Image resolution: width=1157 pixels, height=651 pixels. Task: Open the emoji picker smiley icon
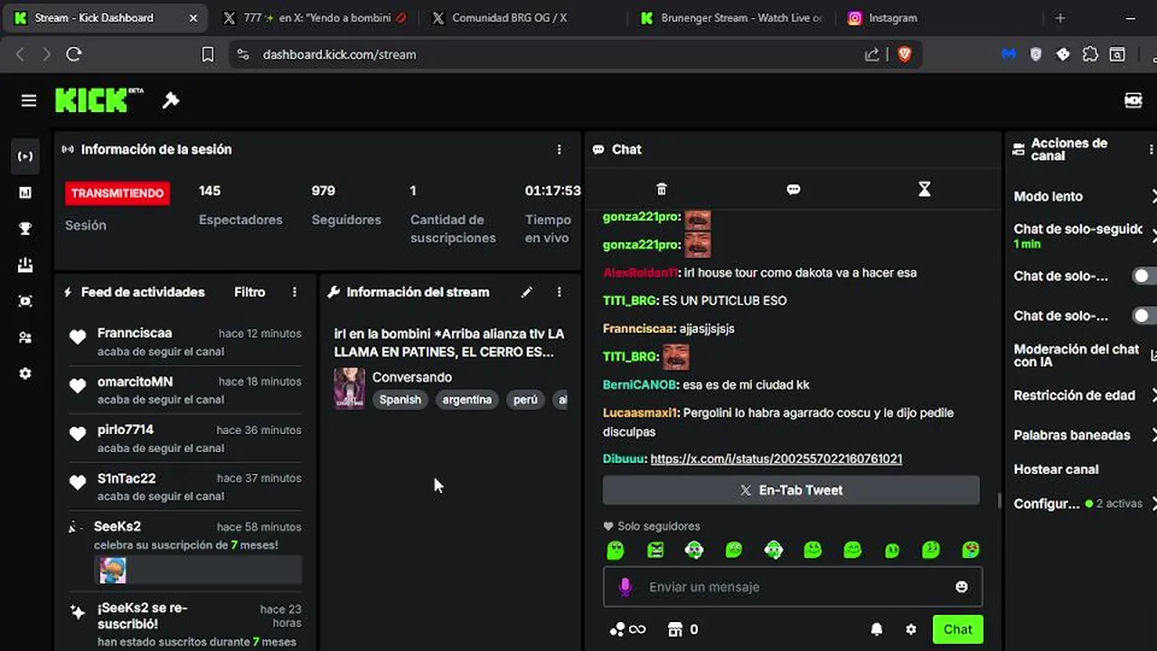click(962, 587)
